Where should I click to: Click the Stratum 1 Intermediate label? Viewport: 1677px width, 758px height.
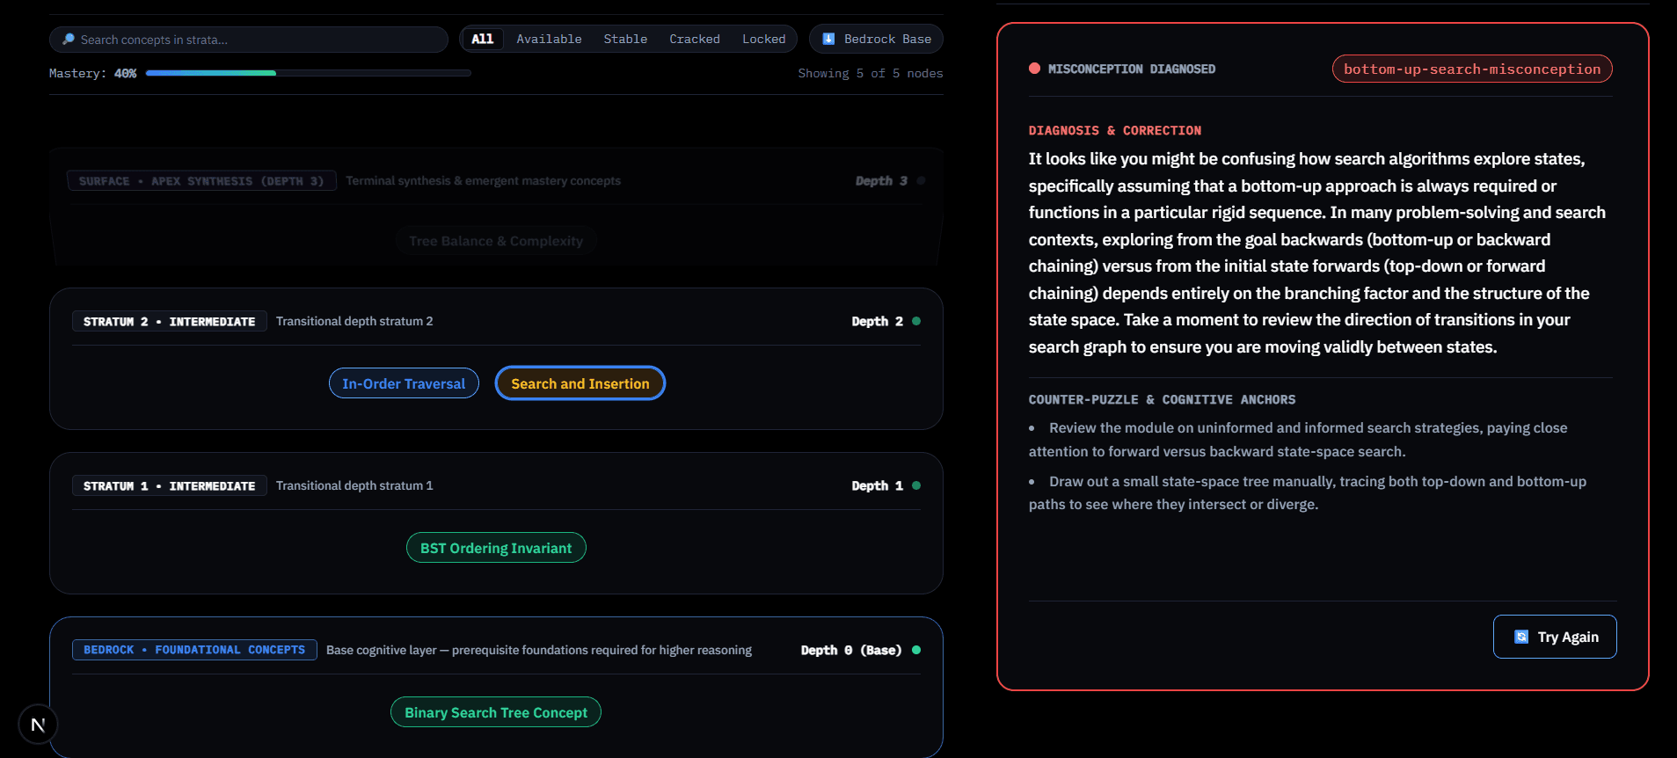(170, 486)
